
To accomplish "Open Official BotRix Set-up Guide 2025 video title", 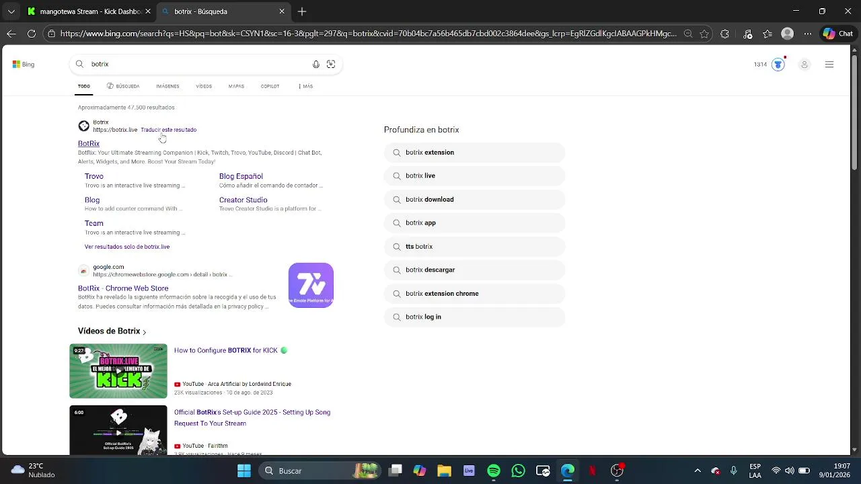I will (x=252, y=417).
